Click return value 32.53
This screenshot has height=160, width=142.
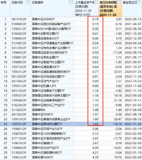click(118, 72)
